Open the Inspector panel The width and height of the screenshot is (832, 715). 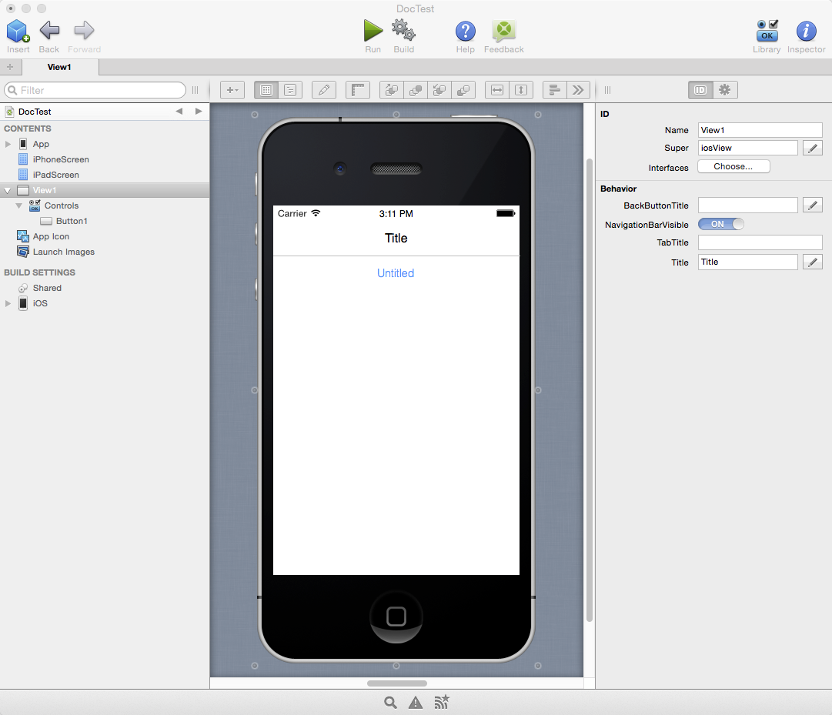click(x=806, y=31)
